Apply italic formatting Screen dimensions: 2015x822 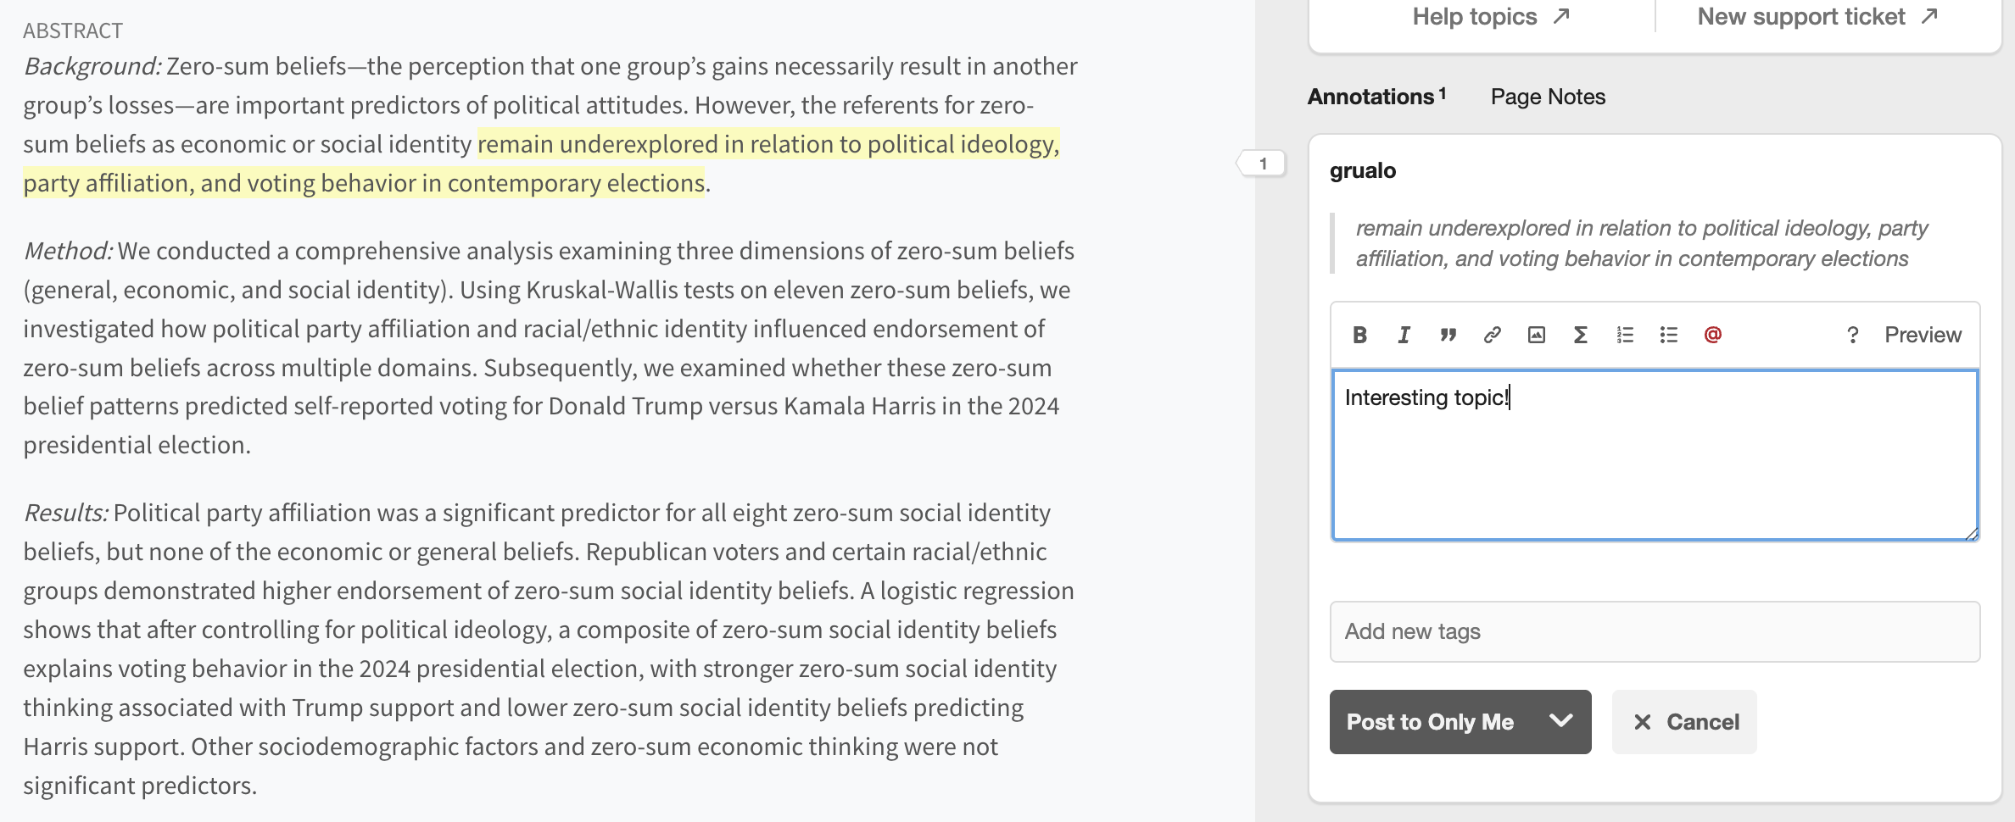1404,335
